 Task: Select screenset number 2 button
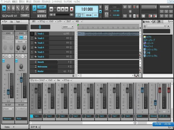pyautogui.click(x=166, y=12)
